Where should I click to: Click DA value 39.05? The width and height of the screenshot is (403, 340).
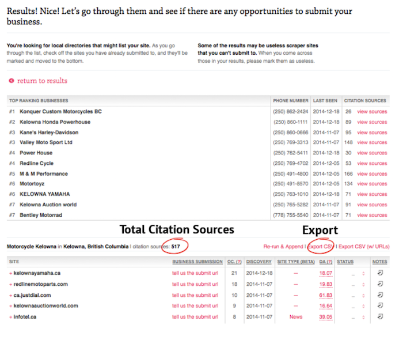(x=326, y=317)
